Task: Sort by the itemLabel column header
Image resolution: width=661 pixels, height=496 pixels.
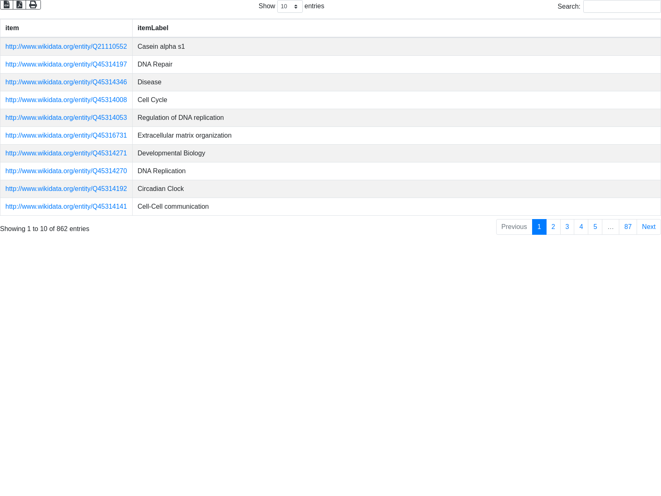Action: click(153, 28)
